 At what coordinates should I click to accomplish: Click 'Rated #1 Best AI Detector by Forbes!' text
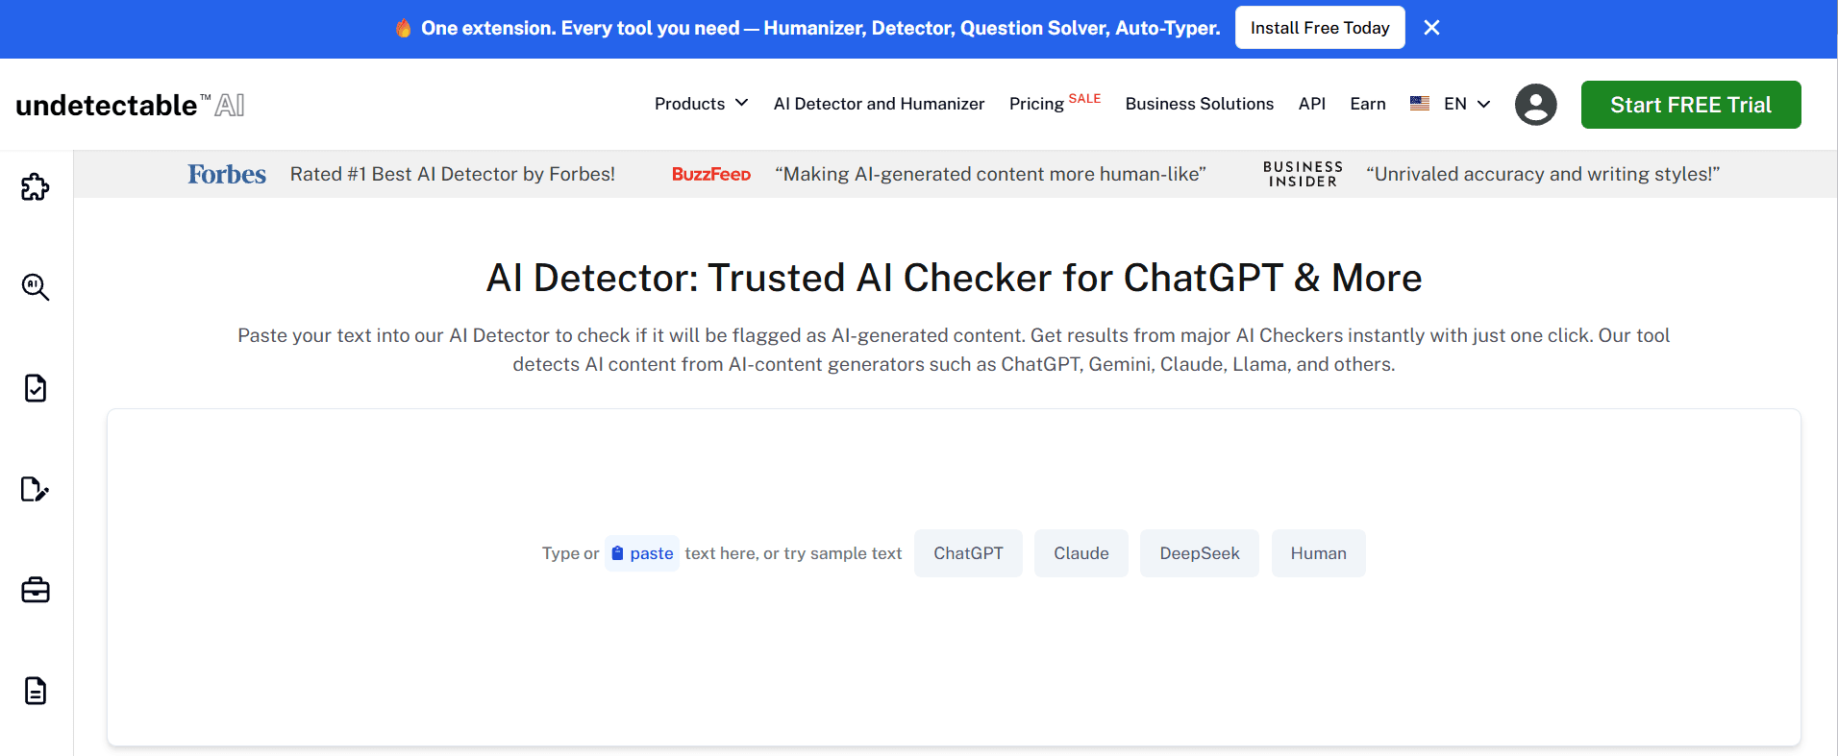(453, 174)
